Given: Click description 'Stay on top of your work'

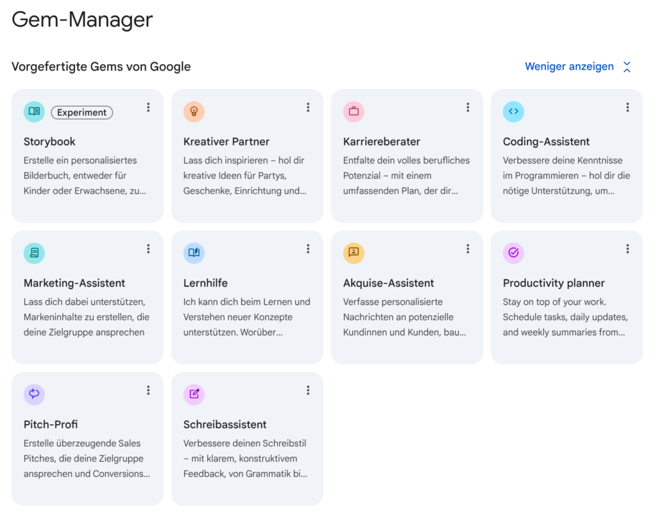Looking at the screenshot, I should click(x=565, y=317).
